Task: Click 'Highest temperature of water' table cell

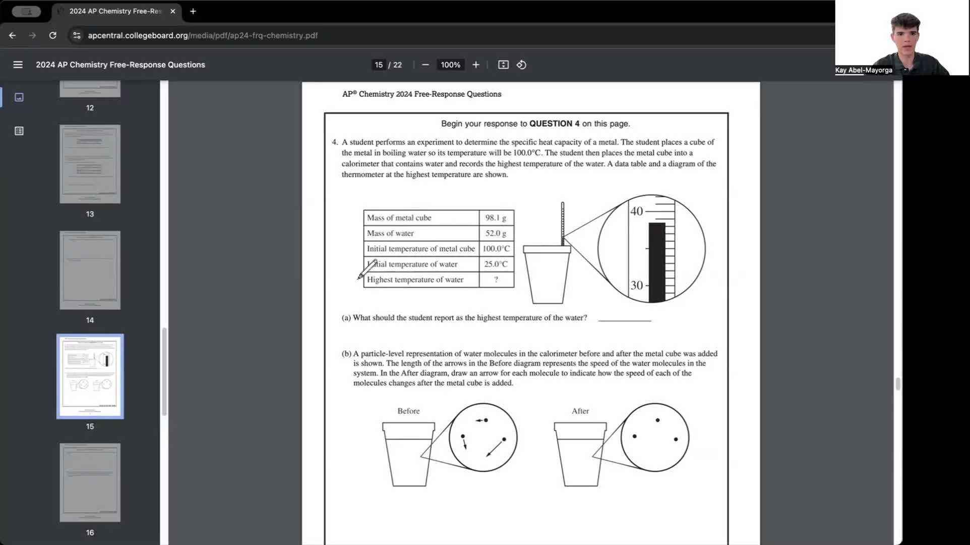Action: click(x=421, y=280)
